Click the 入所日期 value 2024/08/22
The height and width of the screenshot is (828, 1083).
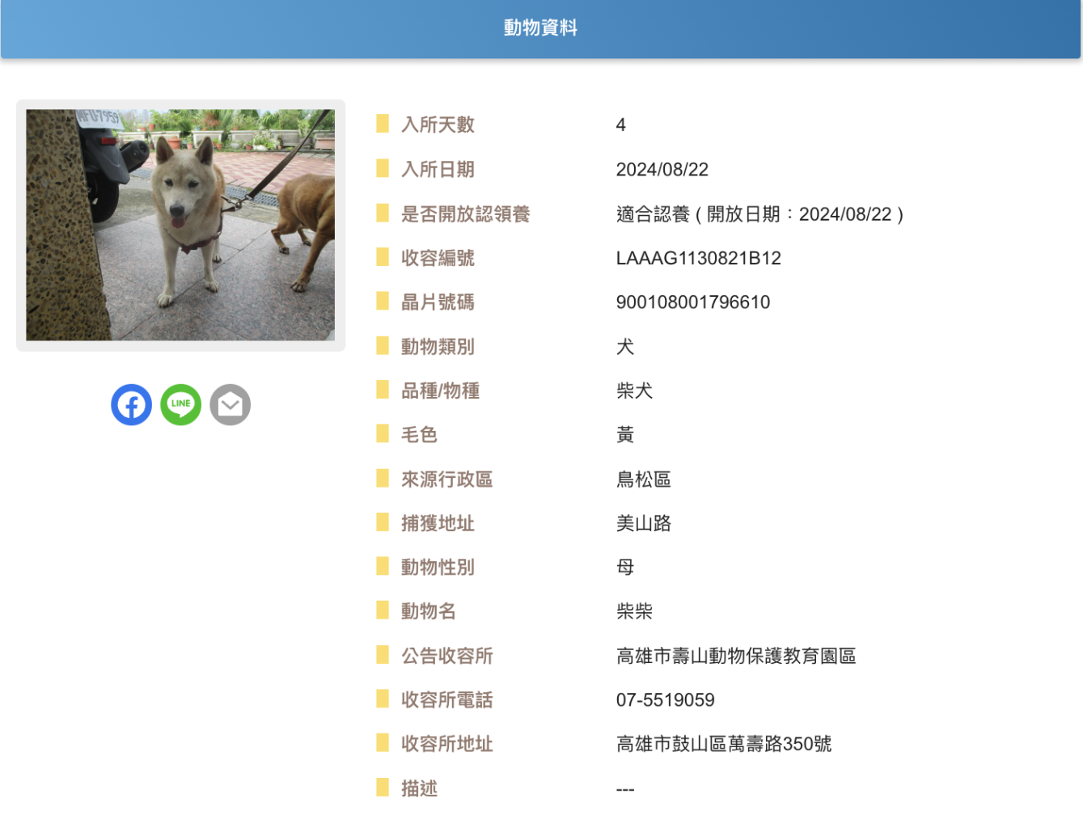(662, 170)
